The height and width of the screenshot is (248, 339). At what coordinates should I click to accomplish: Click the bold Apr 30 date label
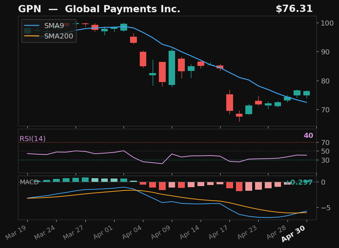293,234
